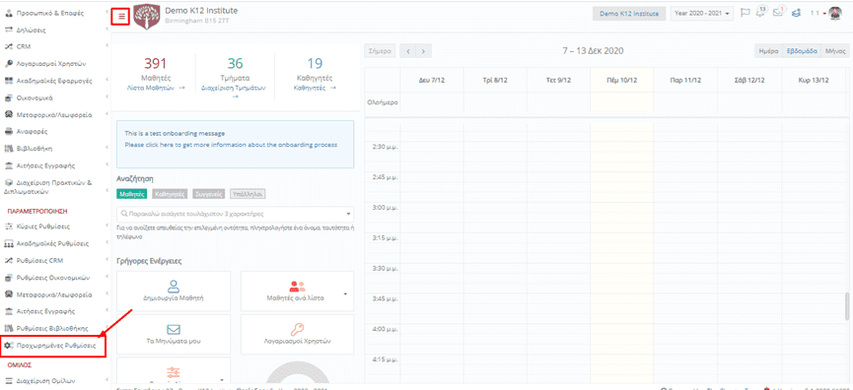Expand the Αιτήσεις Εγγραφής top-section chevron

[x=107, y=165]
